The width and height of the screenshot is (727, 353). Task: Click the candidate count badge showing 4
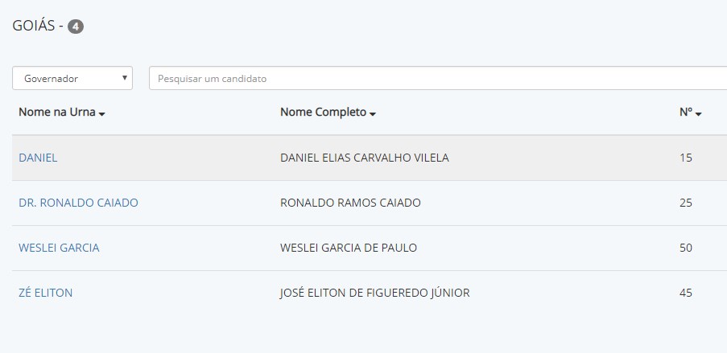(x=76, y=27)
